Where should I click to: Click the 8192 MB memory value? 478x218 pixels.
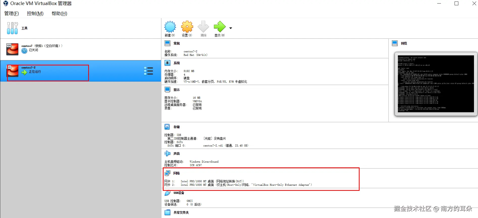click(189, 71)
